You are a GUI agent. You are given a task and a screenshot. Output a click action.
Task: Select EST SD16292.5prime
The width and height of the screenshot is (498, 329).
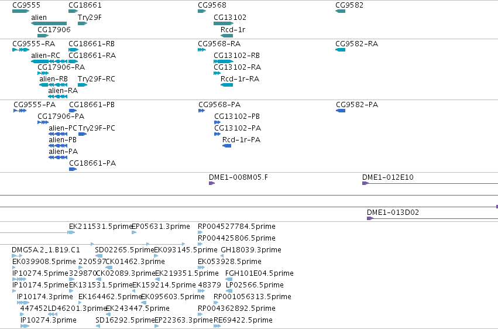pos(98,326)
